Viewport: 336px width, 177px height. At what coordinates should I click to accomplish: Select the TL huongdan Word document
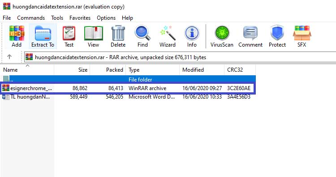click(x=128, y=97)
